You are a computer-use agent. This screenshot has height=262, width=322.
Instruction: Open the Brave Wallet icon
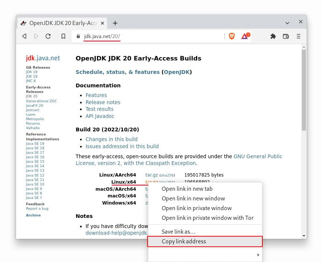286,36
